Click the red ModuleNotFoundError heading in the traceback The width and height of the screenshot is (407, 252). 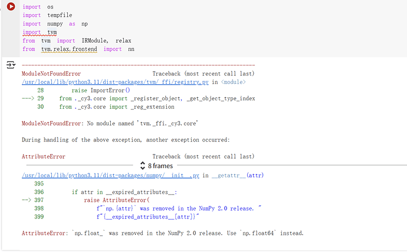tap(51, 74)
